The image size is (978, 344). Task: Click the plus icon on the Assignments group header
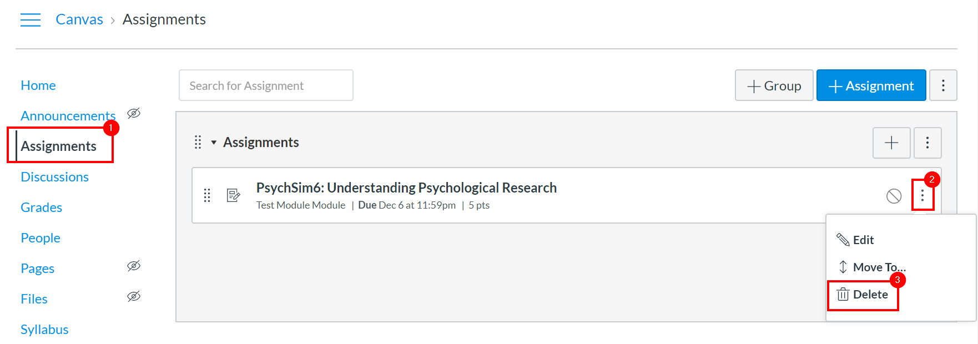[891, 143]
